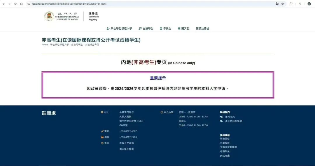Viewport: 315px width, 166px height.
Task: Open the 本科入學查詢 footer link
Action: coord(127,143)
